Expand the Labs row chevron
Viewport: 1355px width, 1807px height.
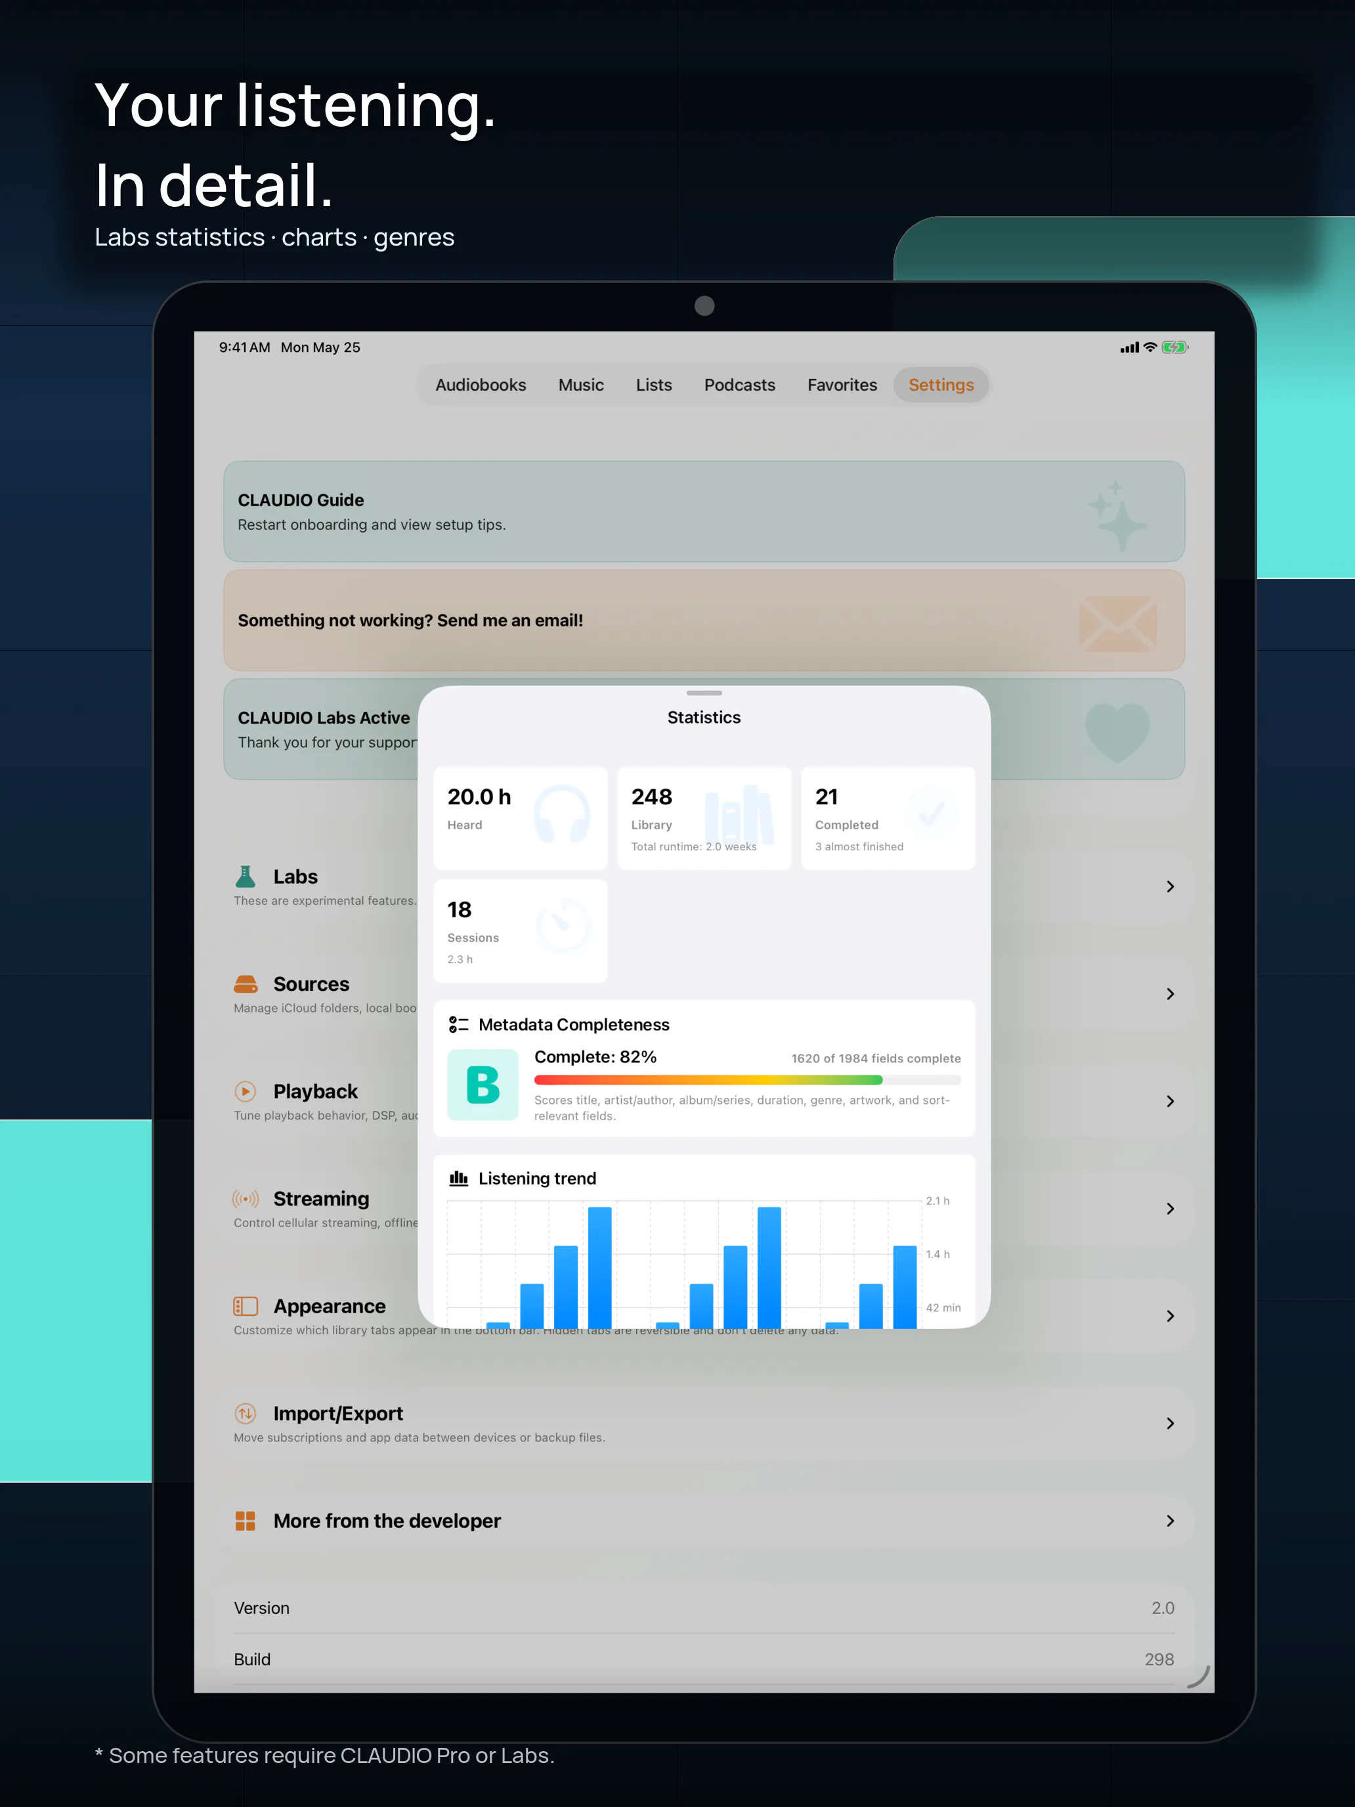1171,886
